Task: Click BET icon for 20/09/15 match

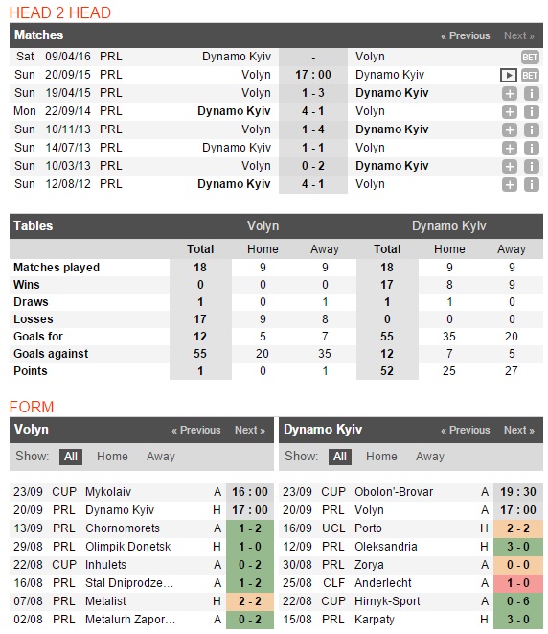Action: point(530,75)
